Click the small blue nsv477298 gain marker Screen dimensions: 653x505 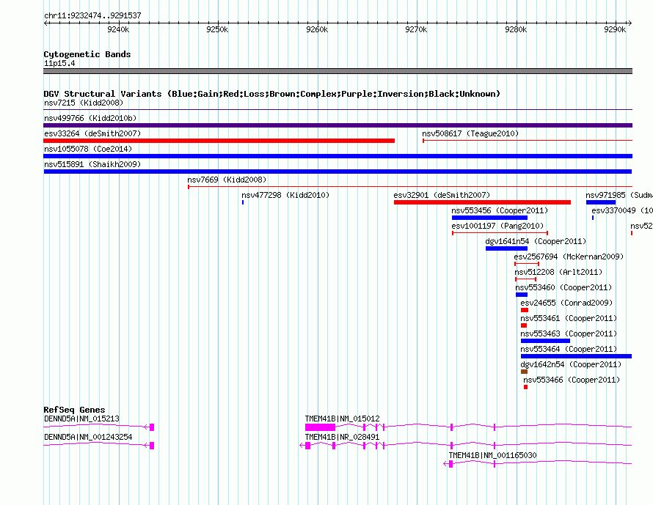tap(243, 202)
